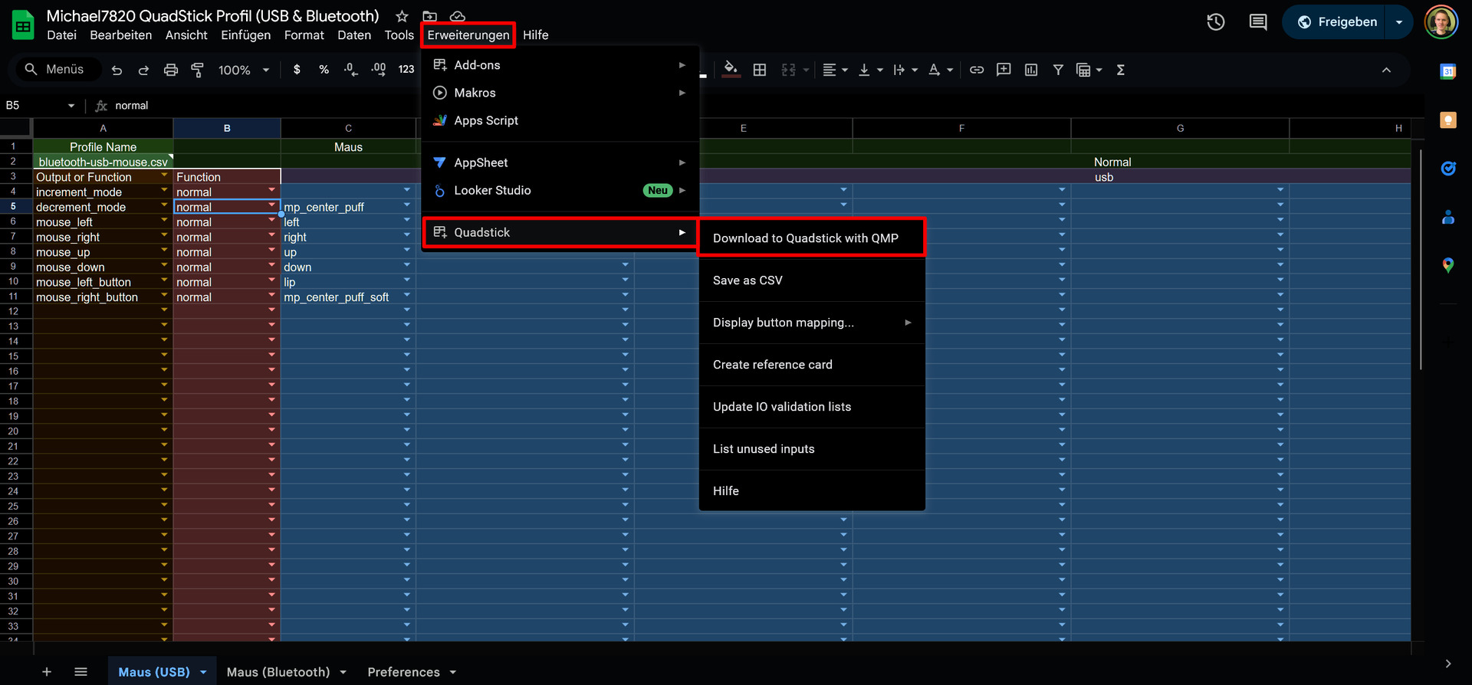Open the fill color bucket tool
The height and width of the screenshot is (685, 1472).
[731, 69]
